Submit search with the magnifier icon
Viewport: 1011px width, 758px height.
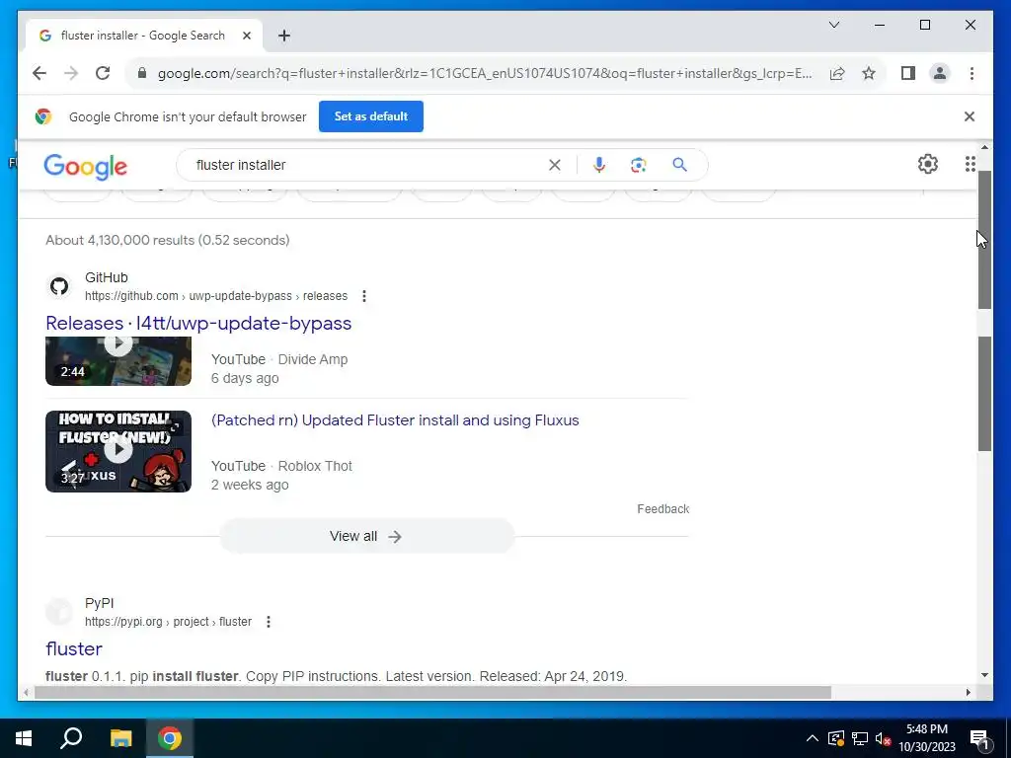[x=679, y=165]
